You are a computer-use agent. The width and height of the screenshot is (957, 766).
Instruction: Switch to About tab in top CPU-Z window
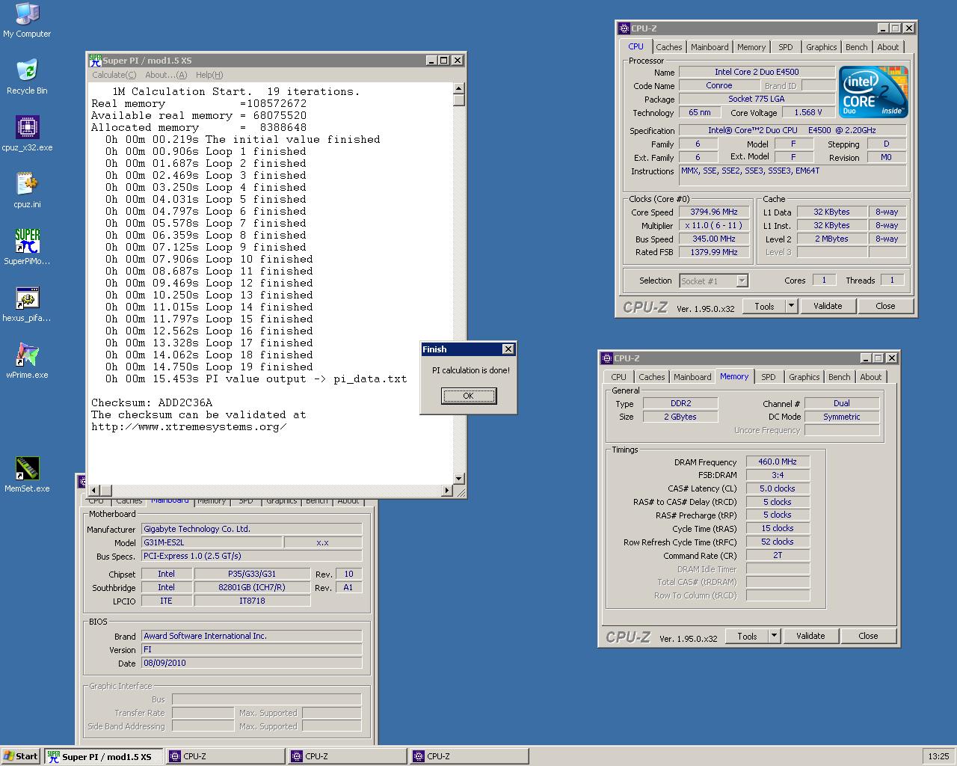887,47
